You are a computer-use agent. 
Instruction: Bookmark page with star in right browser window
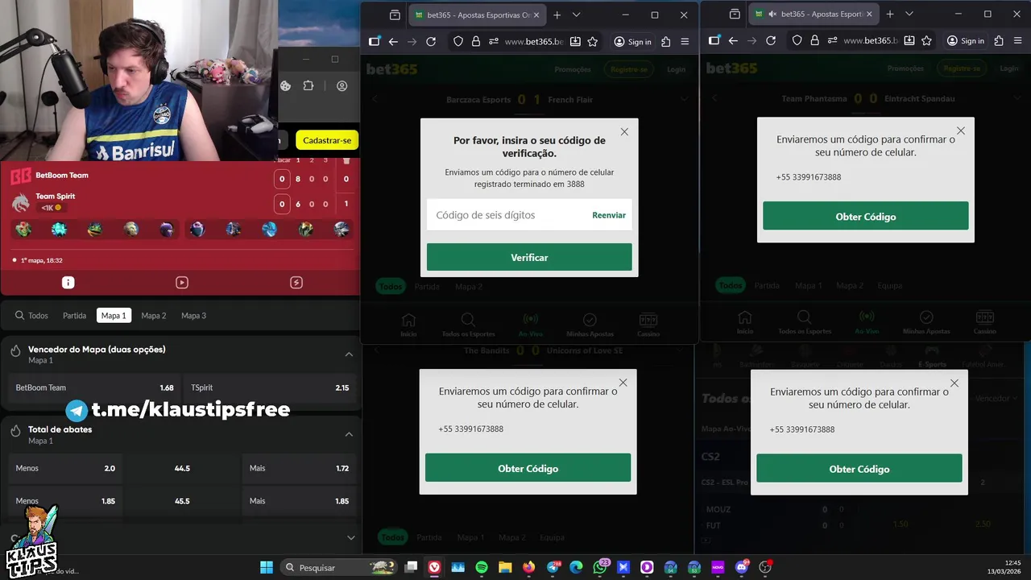point(926,41)
